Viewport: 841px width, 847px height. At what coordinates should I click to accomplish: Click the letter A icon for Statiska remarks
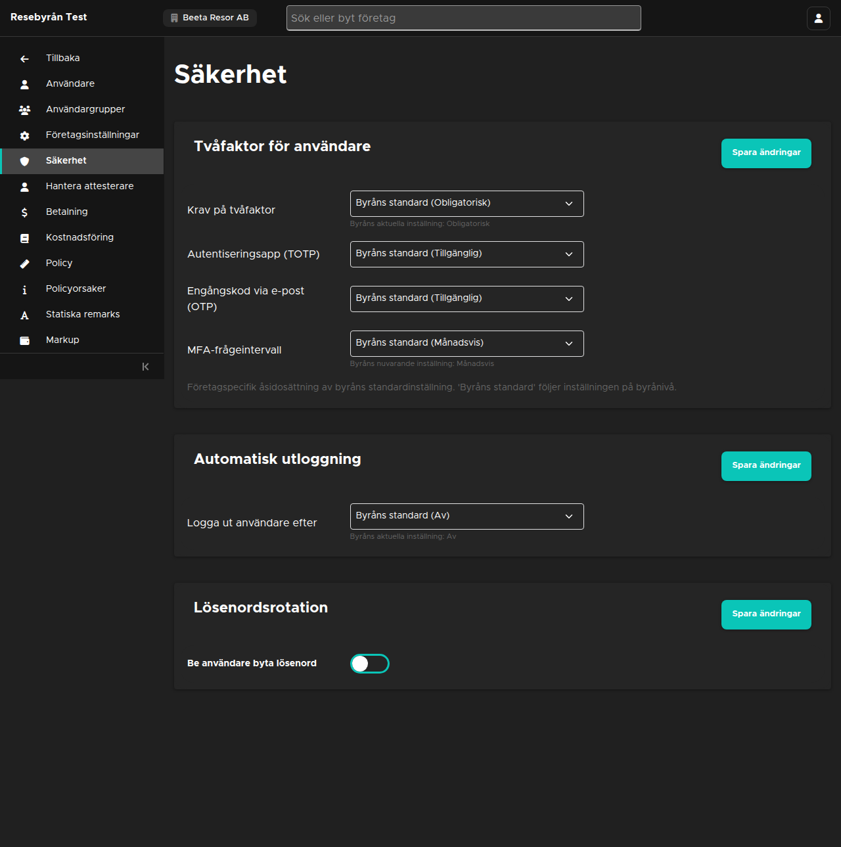click(x=24, y=315)
